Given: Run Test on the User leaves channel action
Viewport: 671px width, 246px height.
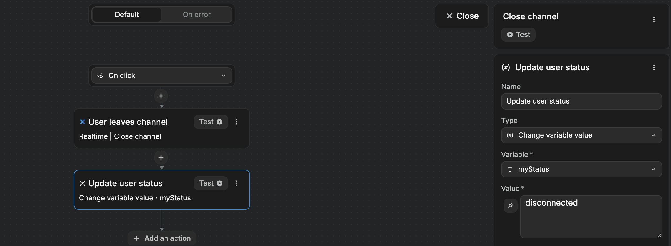Looking at the screenshot, I should pyautogui.click(x=211, y=122).
